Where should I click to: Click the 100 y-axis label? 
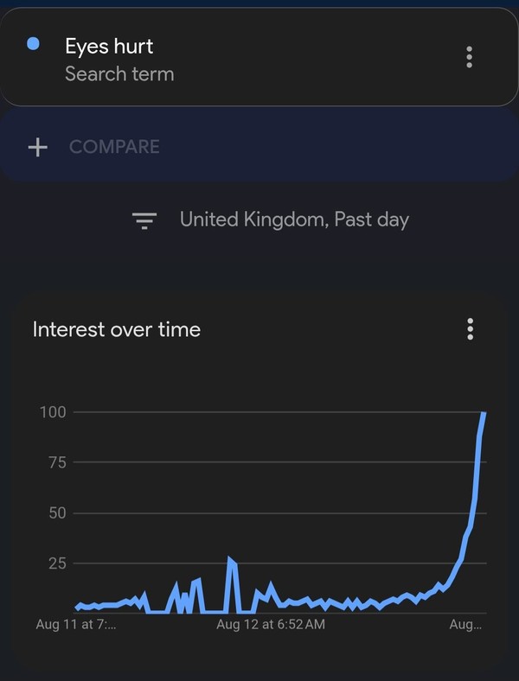coord(53,411)
